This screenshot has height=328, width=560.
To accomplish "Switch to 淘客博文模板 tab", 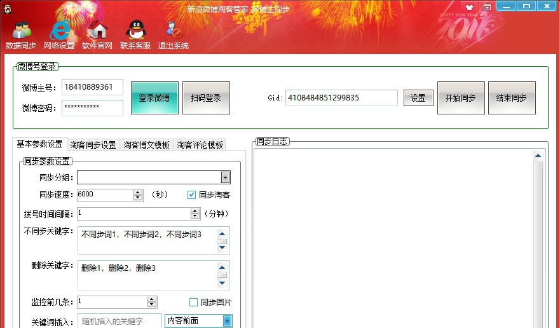I will point(146,145).
